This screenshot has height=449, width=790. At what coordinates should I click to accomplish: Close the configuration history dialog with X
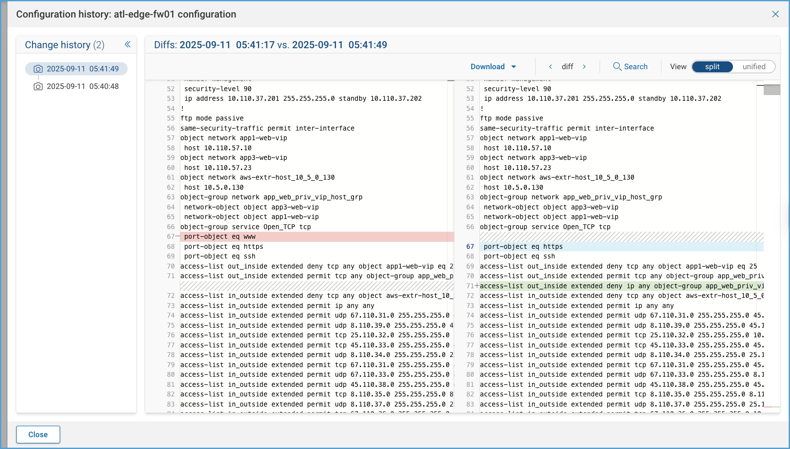point(775,14)
